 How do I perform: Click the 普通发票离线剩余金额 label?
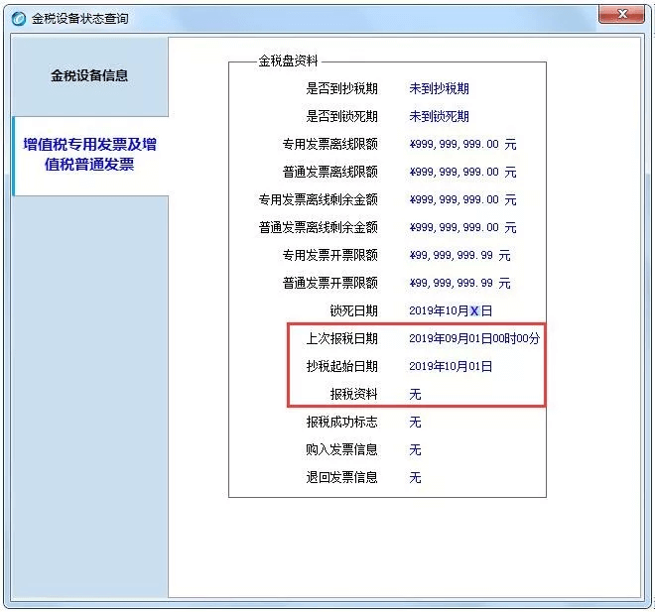(318, 227)
